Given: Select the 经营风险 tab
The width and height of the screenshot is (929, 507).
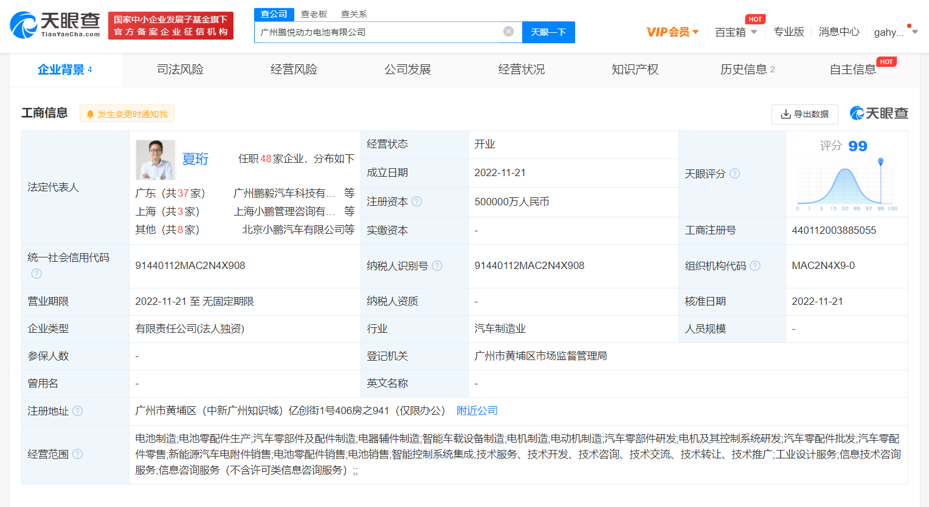Looking at the screenshot, I should pos(294,70).
